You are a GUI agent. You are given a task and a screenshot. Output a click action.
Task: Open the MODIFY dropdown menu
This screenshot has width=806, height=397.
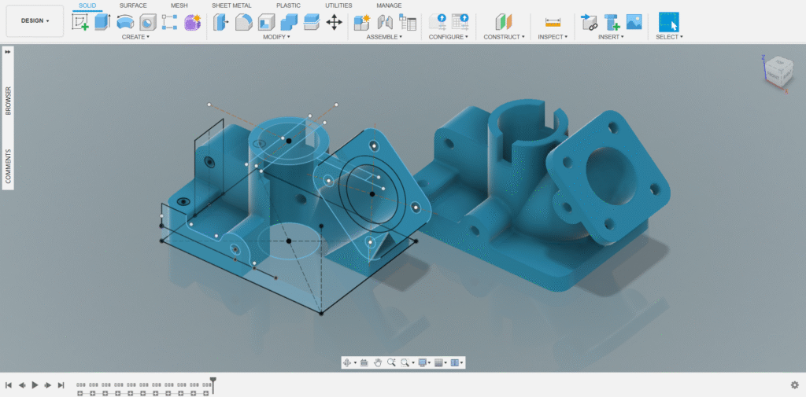[x=276, y=37]
